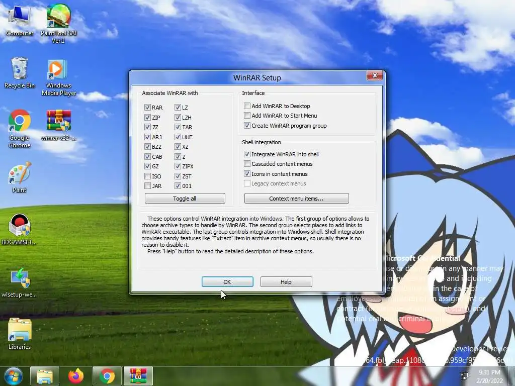Toggle the ZIPX file association
The width and height of the screenshot is (515, 386).
178,166
